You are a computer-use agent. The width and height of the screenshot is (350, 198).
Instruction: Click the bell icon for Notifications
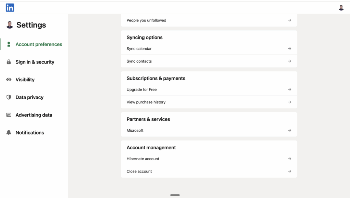coord(9,133)
